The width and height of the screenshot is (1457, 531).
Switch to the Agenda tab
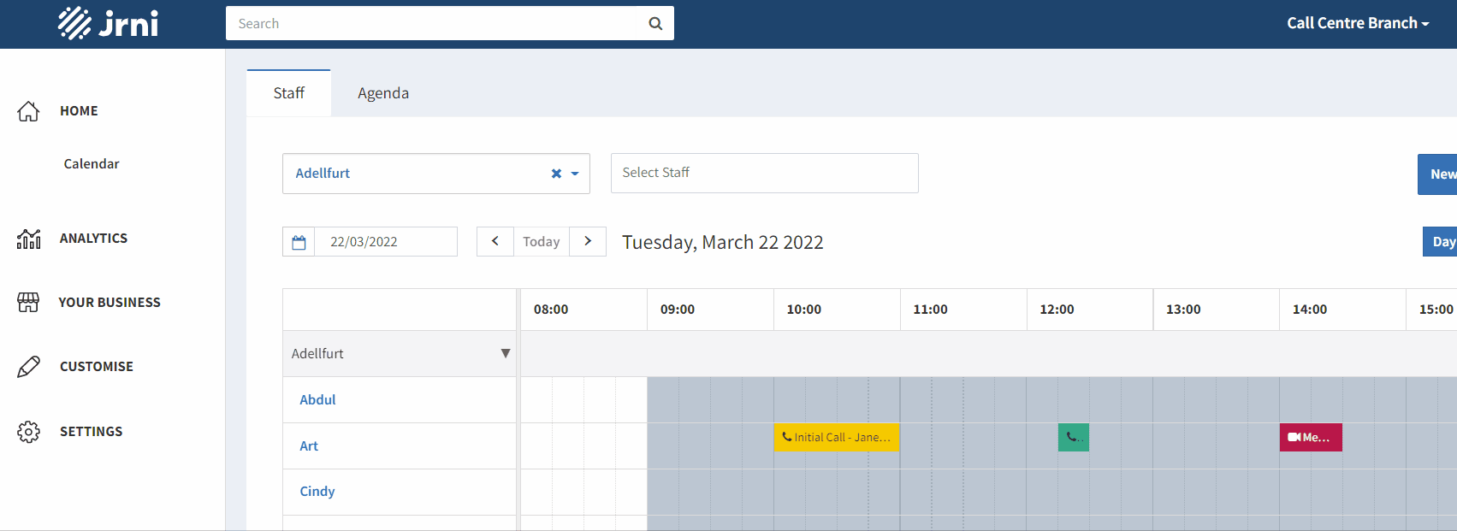pos(383,93)
